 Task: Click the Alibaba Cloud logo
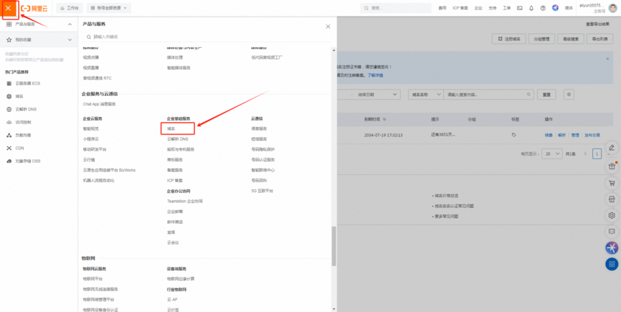[x=35, y=8]
